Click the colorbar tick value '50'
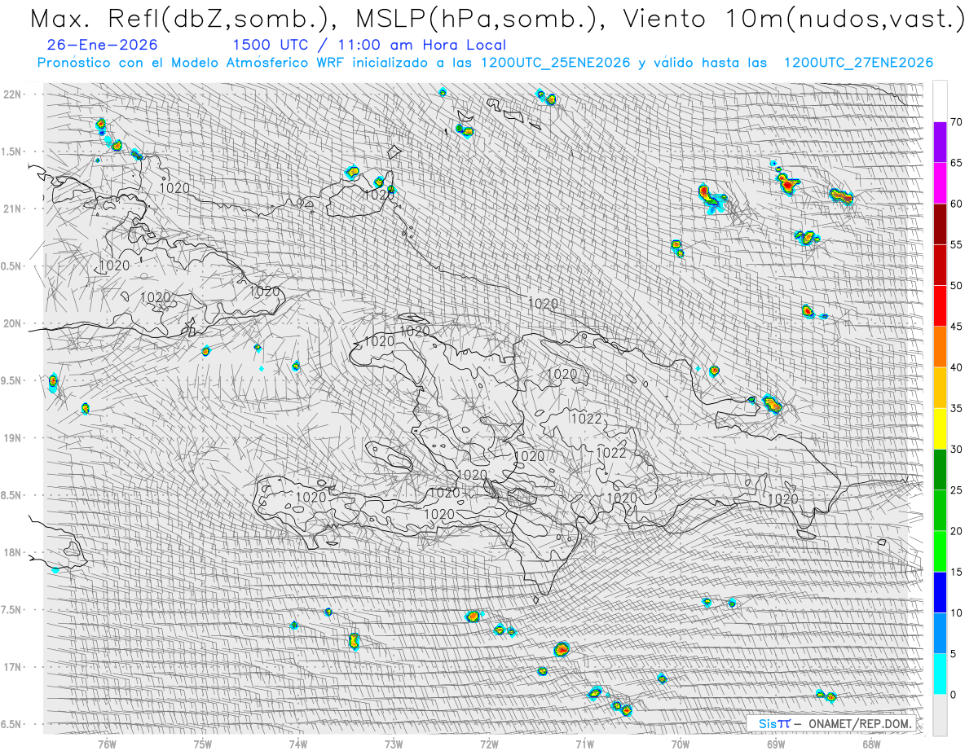 pos(956,286)
